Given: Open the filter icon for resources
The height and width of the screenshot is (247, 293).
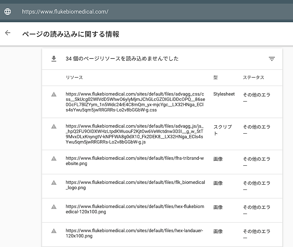Looking at the screenshot, I should click(272, 59).
